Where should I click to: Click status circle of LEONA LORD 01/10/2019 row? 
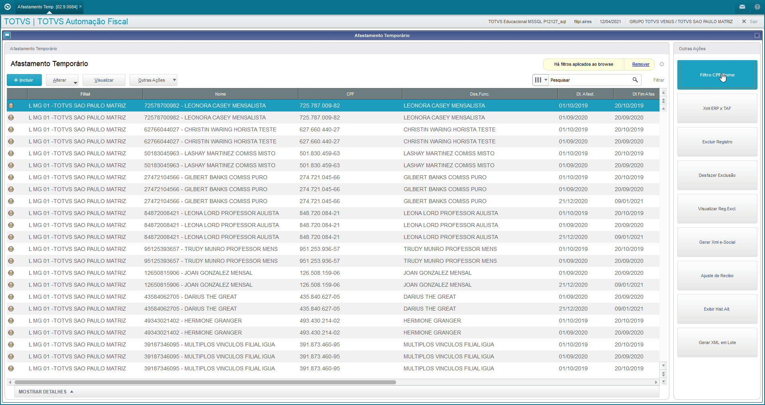11,213
